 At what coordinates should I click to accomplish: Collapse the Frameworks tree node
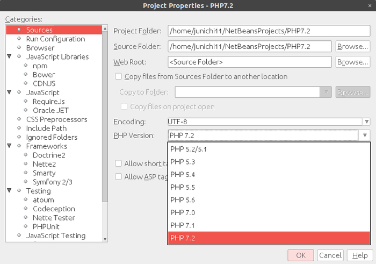tap(10, 146)
